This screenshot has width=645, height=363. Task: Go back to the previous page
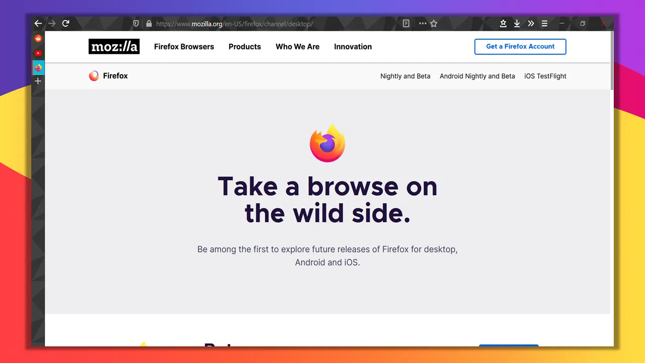38,23
